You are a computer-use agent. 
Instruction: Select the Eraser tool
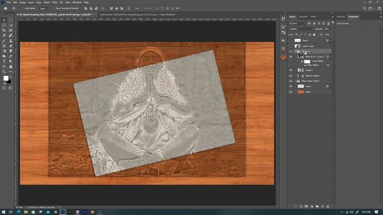pyautogui.click(x=11, y=46)
